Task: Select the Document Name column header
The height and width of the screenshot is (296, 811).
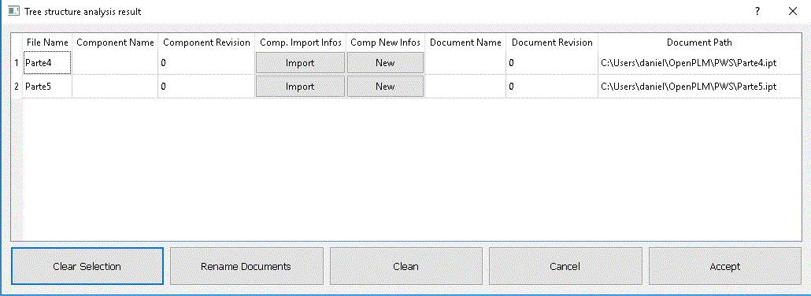Action: [465, 43]
